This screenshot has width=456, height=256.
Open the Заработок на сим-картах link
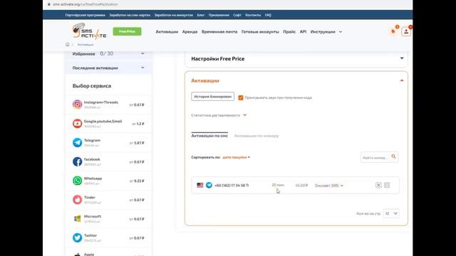coord(130,15)
